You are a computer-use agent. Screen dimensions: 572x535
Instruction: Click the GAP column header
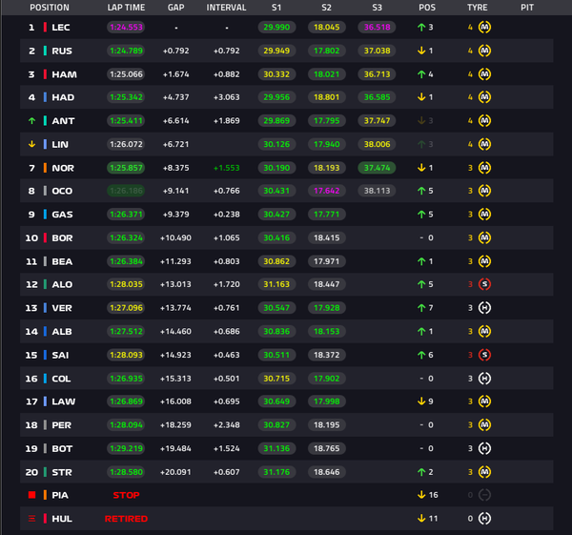[x=175, y=8]
